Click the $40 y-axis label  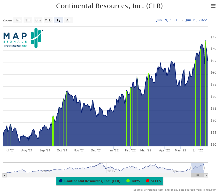213,121
